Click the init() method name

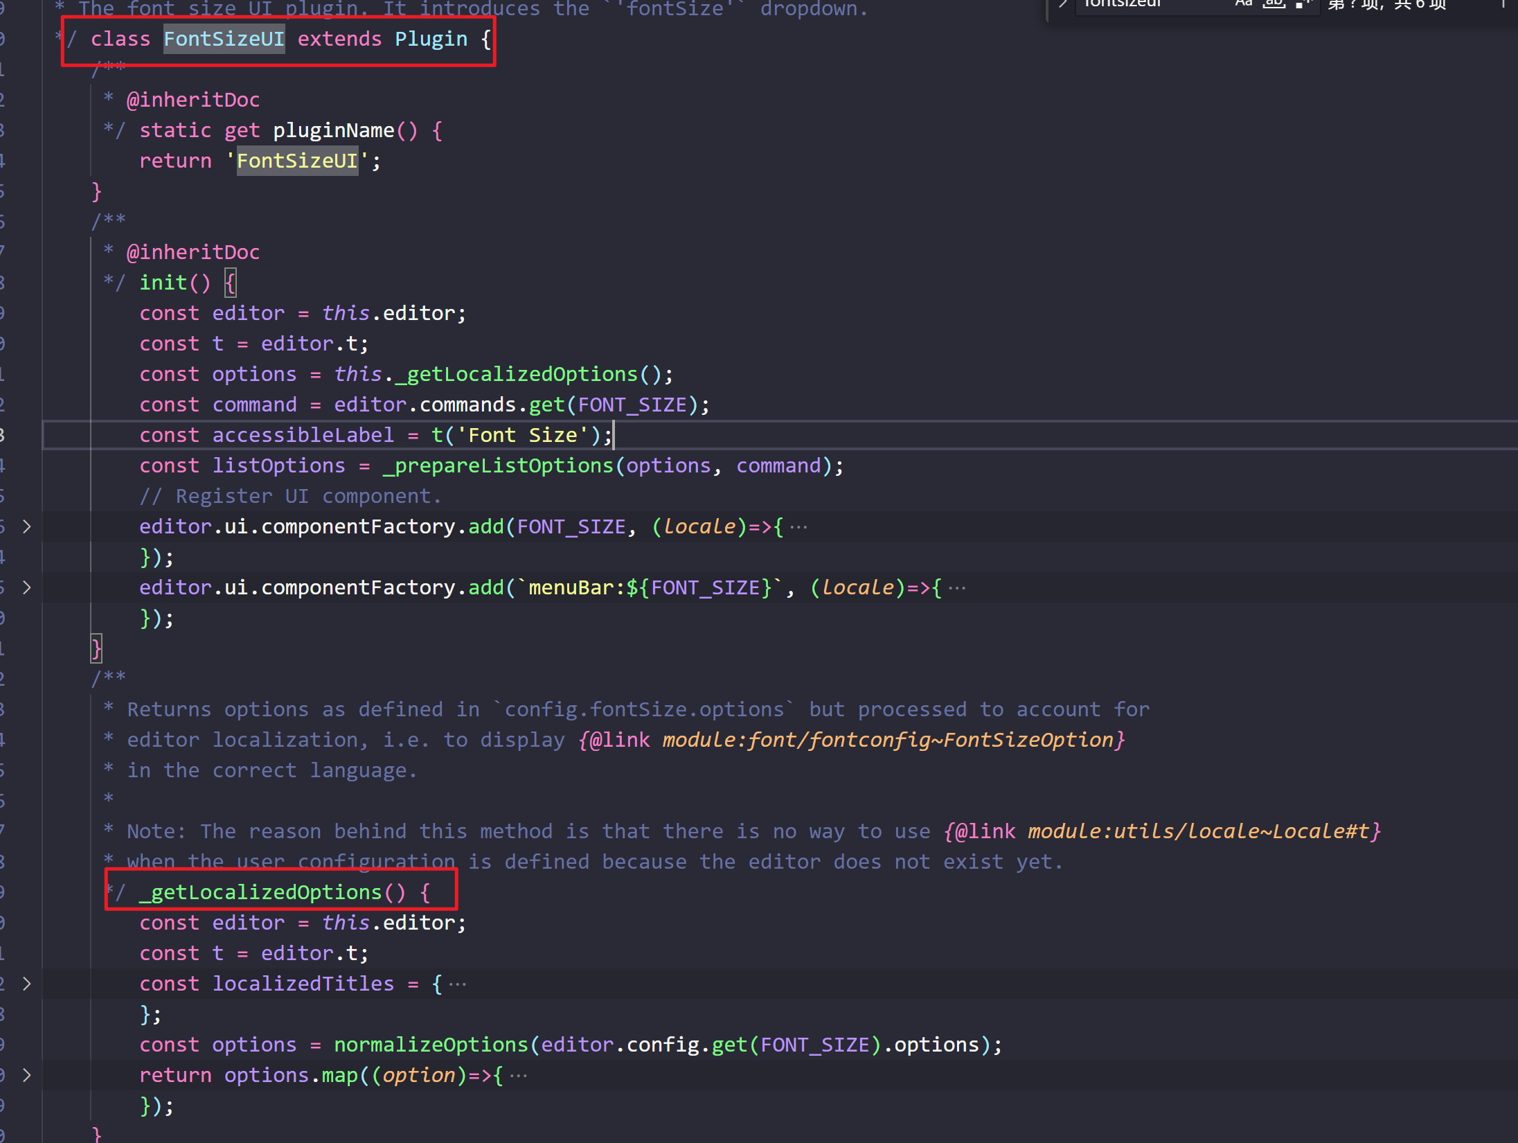pos(163,283)
